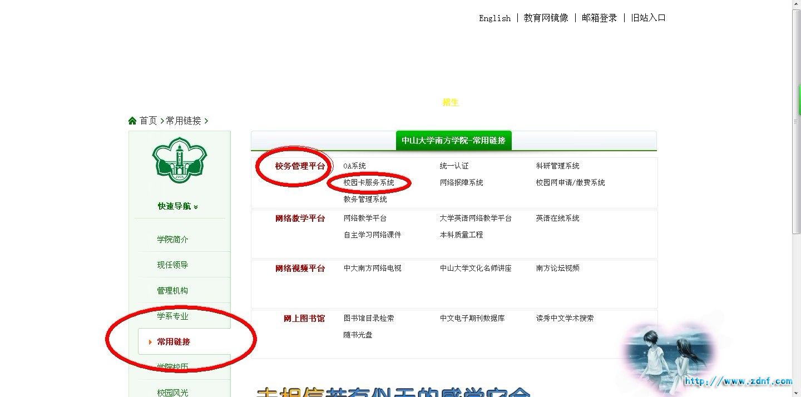Open the 网络教学平台 link in the list
Screen dimensions: 801x397
point(365,218)
